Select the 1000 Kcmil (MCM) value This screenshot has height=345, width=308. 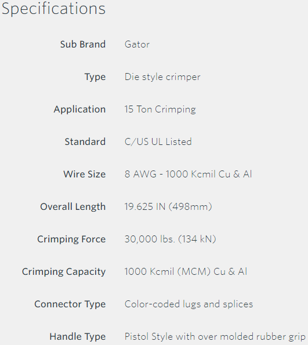186,272
